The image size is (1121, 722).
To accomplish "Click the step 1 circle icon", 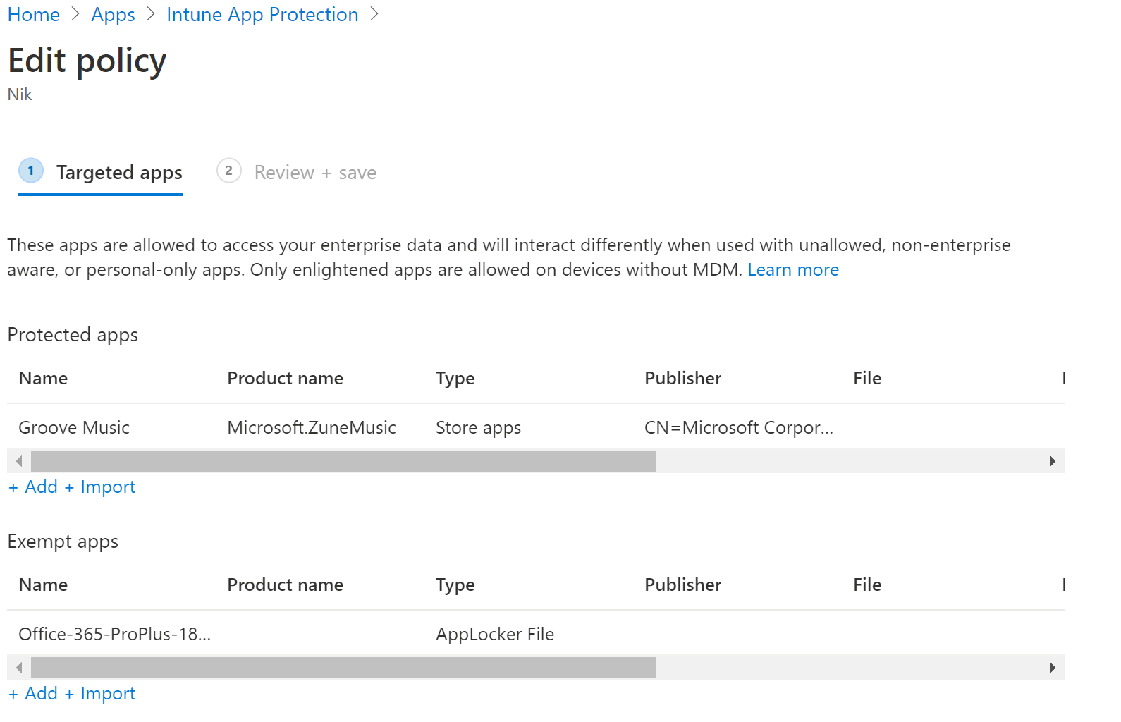I will [31, 171].
